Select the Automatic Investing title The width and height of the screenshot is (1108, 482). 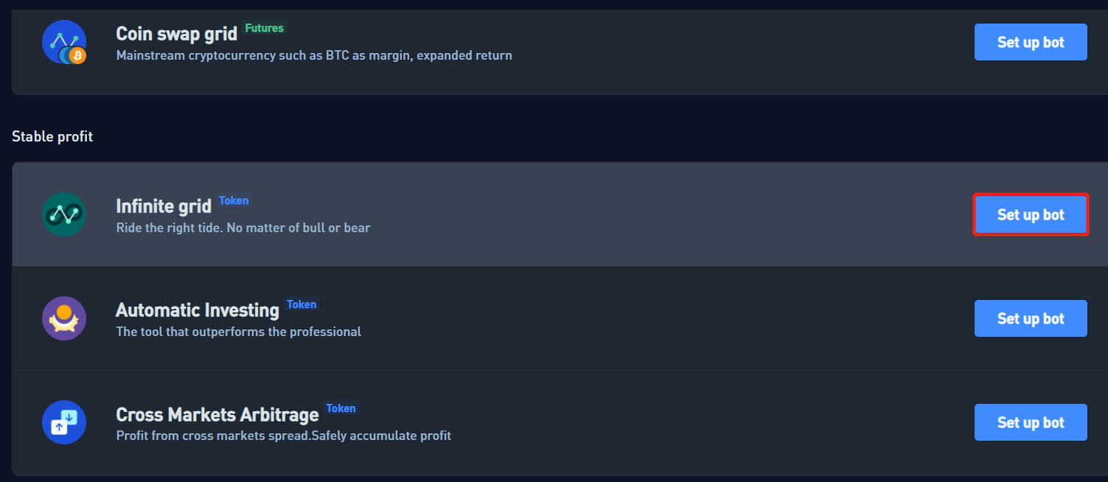pos(198,310)
